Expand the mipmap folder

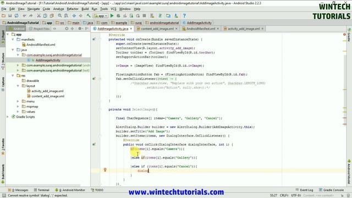click(x=18, y=107)
